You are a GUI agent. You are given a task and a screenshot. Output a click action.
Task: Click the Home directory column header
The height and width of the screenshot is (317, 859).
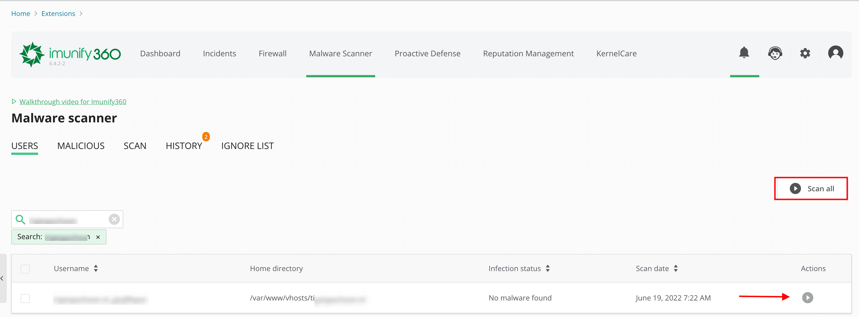tap(276, 269)
